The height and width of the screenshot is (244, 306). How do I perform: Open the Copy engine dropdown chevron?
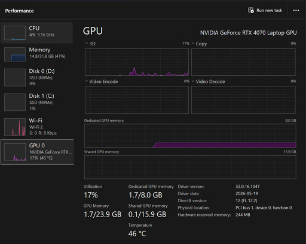(193, 43)
